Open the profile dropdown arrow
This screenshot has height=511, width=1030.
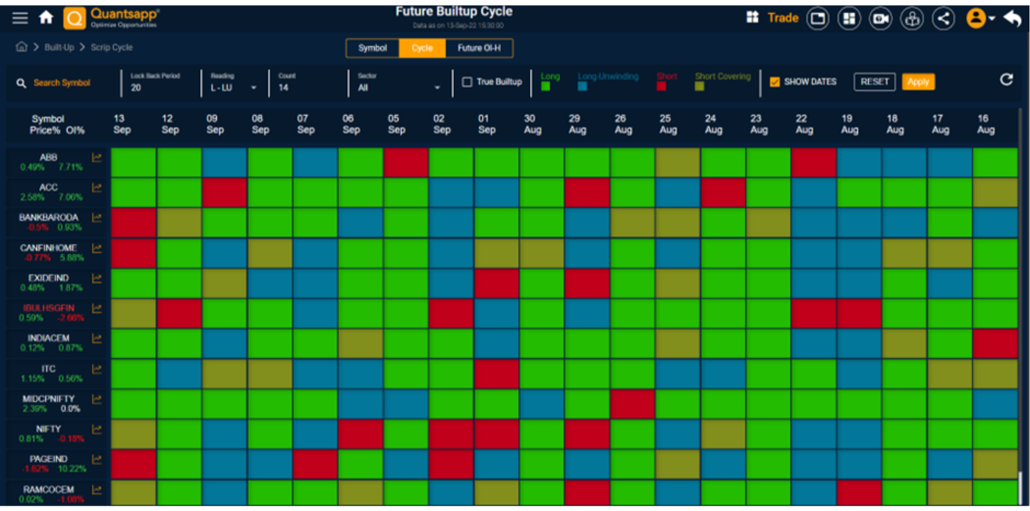[992, 18]
